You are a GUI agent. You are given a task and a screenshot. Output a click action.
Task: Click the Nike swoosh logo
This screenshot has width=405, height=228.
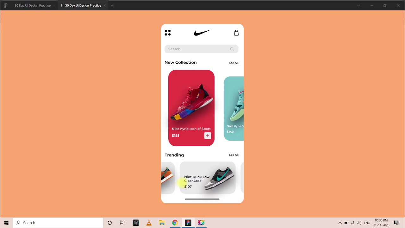[202, 33]
